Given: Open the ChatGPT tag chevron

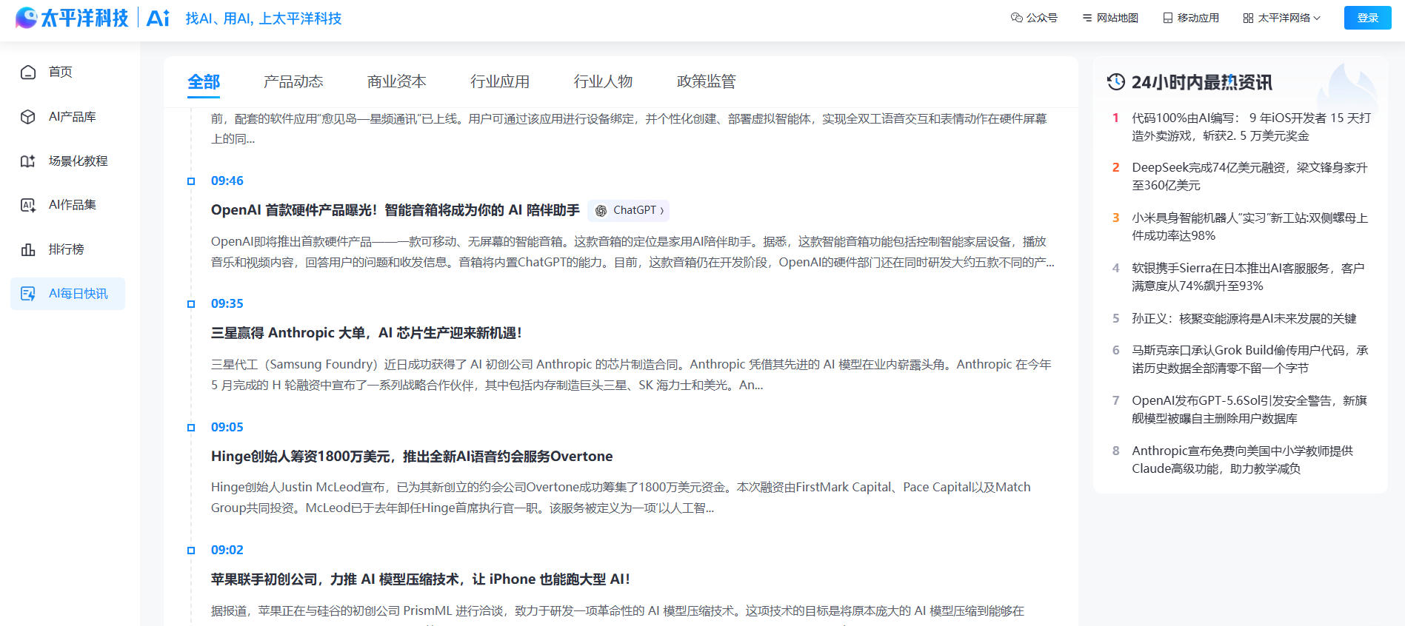Looking at the screenshot, I should pos(662,211).
